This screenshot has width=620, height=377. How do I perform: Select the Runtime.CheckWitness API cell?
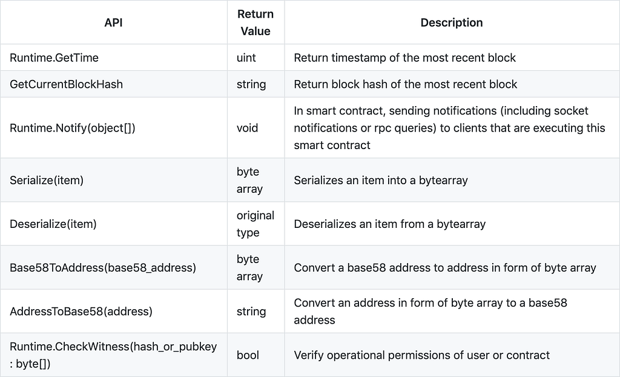point(113,355)
